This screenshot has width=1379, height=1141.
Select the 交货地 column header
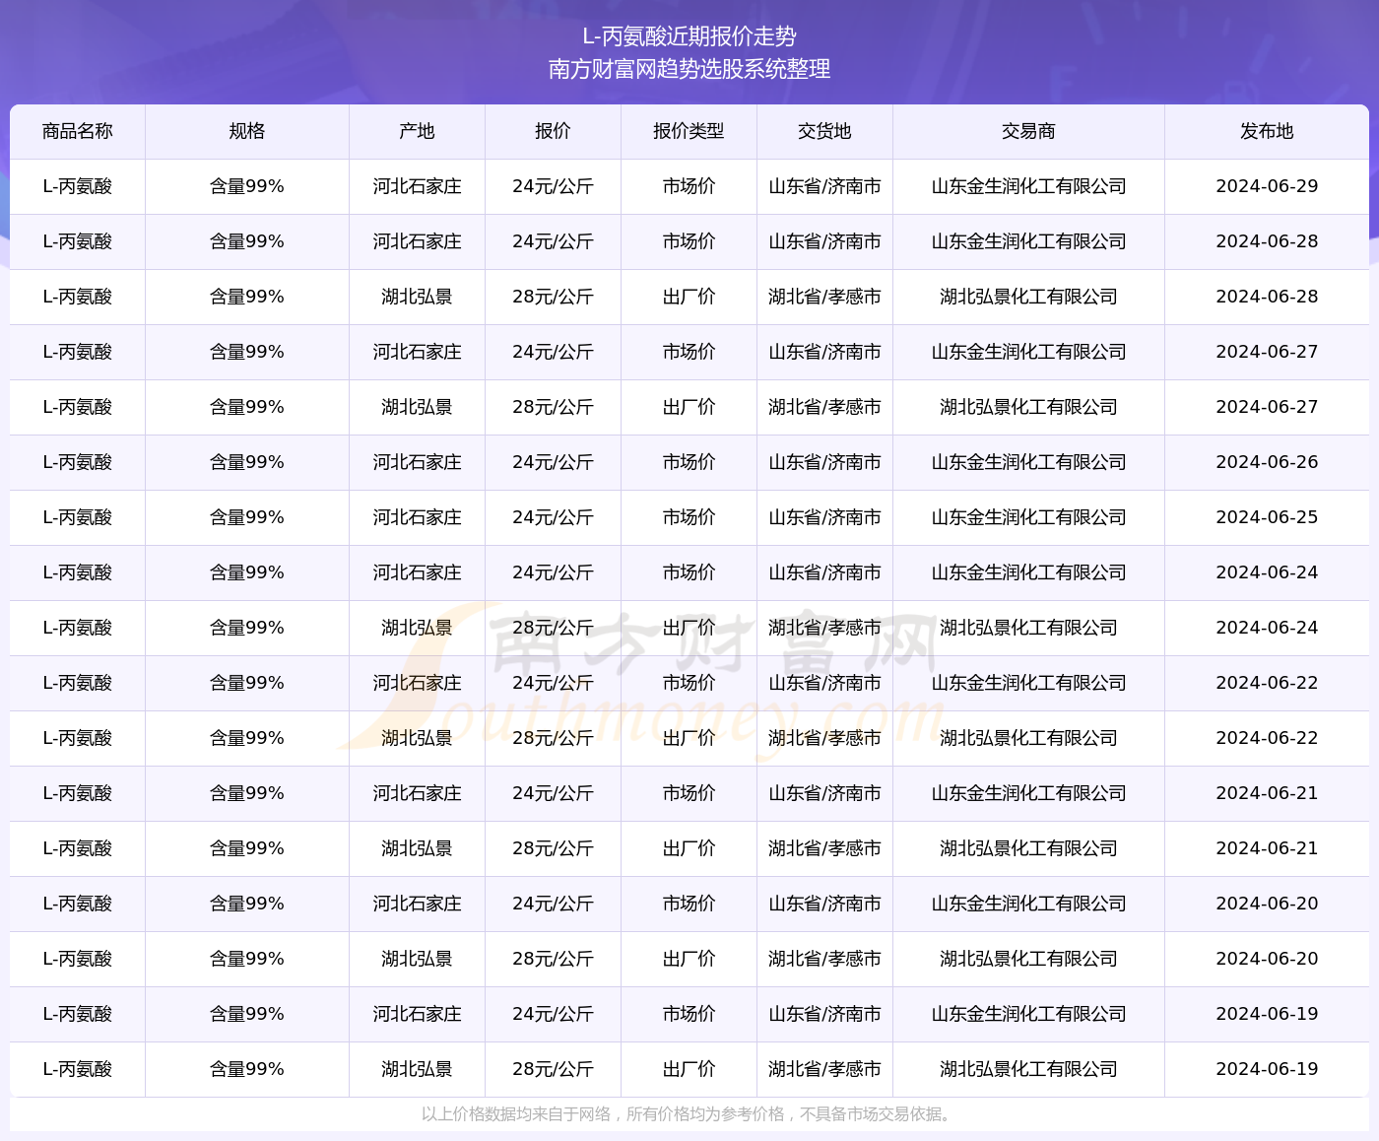[x=824, y=131]
